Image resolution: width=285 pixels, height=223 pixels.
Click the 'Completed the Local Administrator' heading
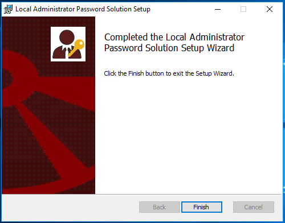174,37
